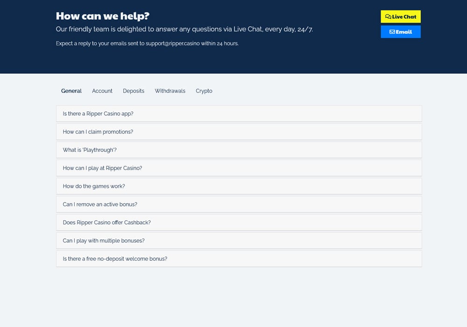Open the 'What is Playthrough?' question
467x327 pixels.
(x=239, y=150)
